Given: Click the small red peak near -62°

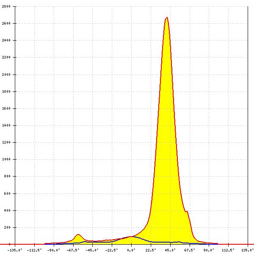Looking at the screenshot, I should pyautogui.click(x=78, y=235).
